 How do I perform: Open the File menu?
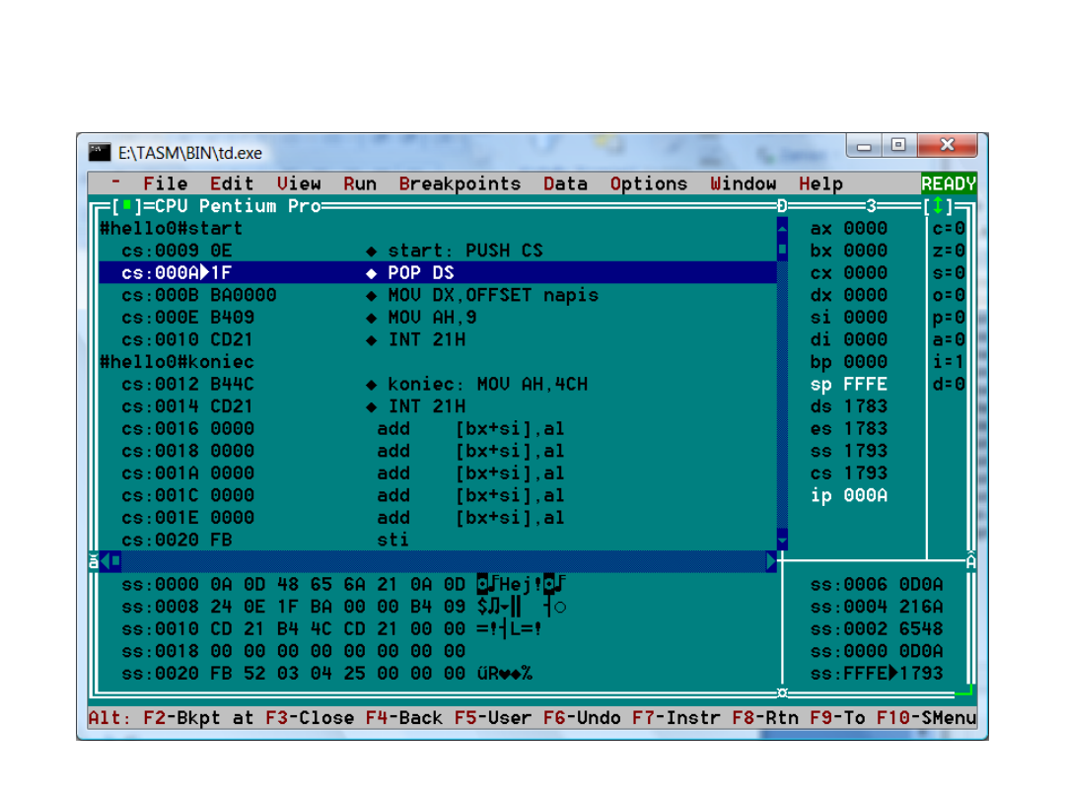coord(165,183)
